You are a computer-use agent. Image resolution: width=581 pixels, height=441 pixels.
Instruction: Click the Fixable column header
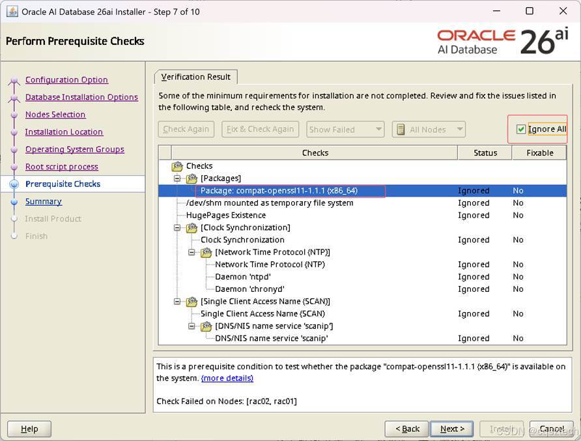[539, 152]
